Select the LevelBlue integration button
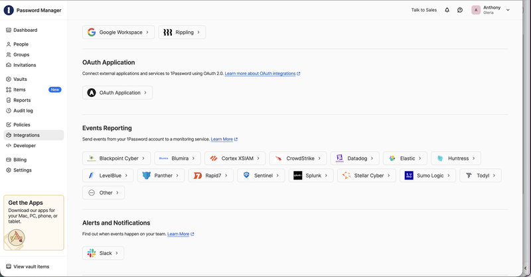Screen dimensions: 531x277 pos(108,176)
